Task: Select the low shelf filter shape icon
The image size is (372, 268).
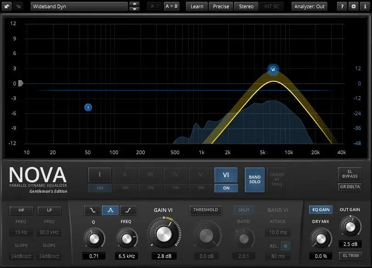Action: (92, 210)
